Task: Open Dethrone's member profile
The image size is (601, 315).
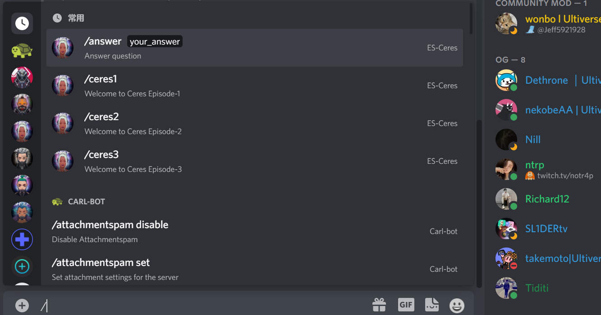Action: 546,81
